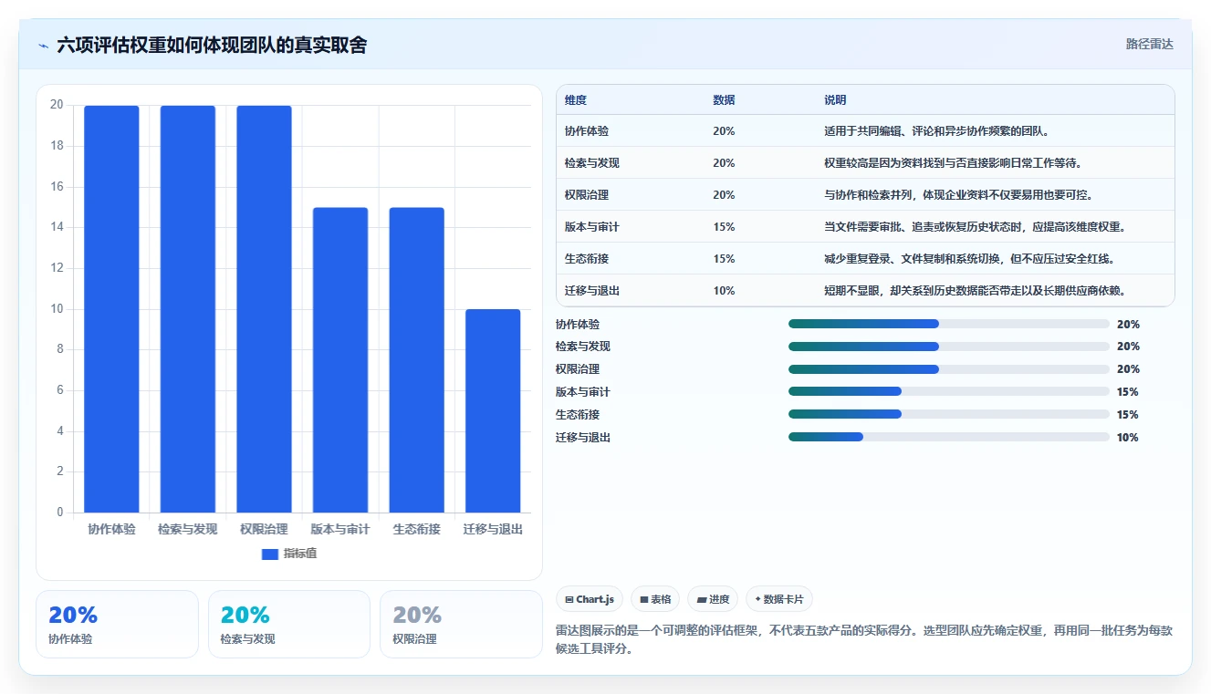This screenshot has height=694, width=1211.
Task: Click the 检索与发现 progress bar
Action: pos(949,347)
